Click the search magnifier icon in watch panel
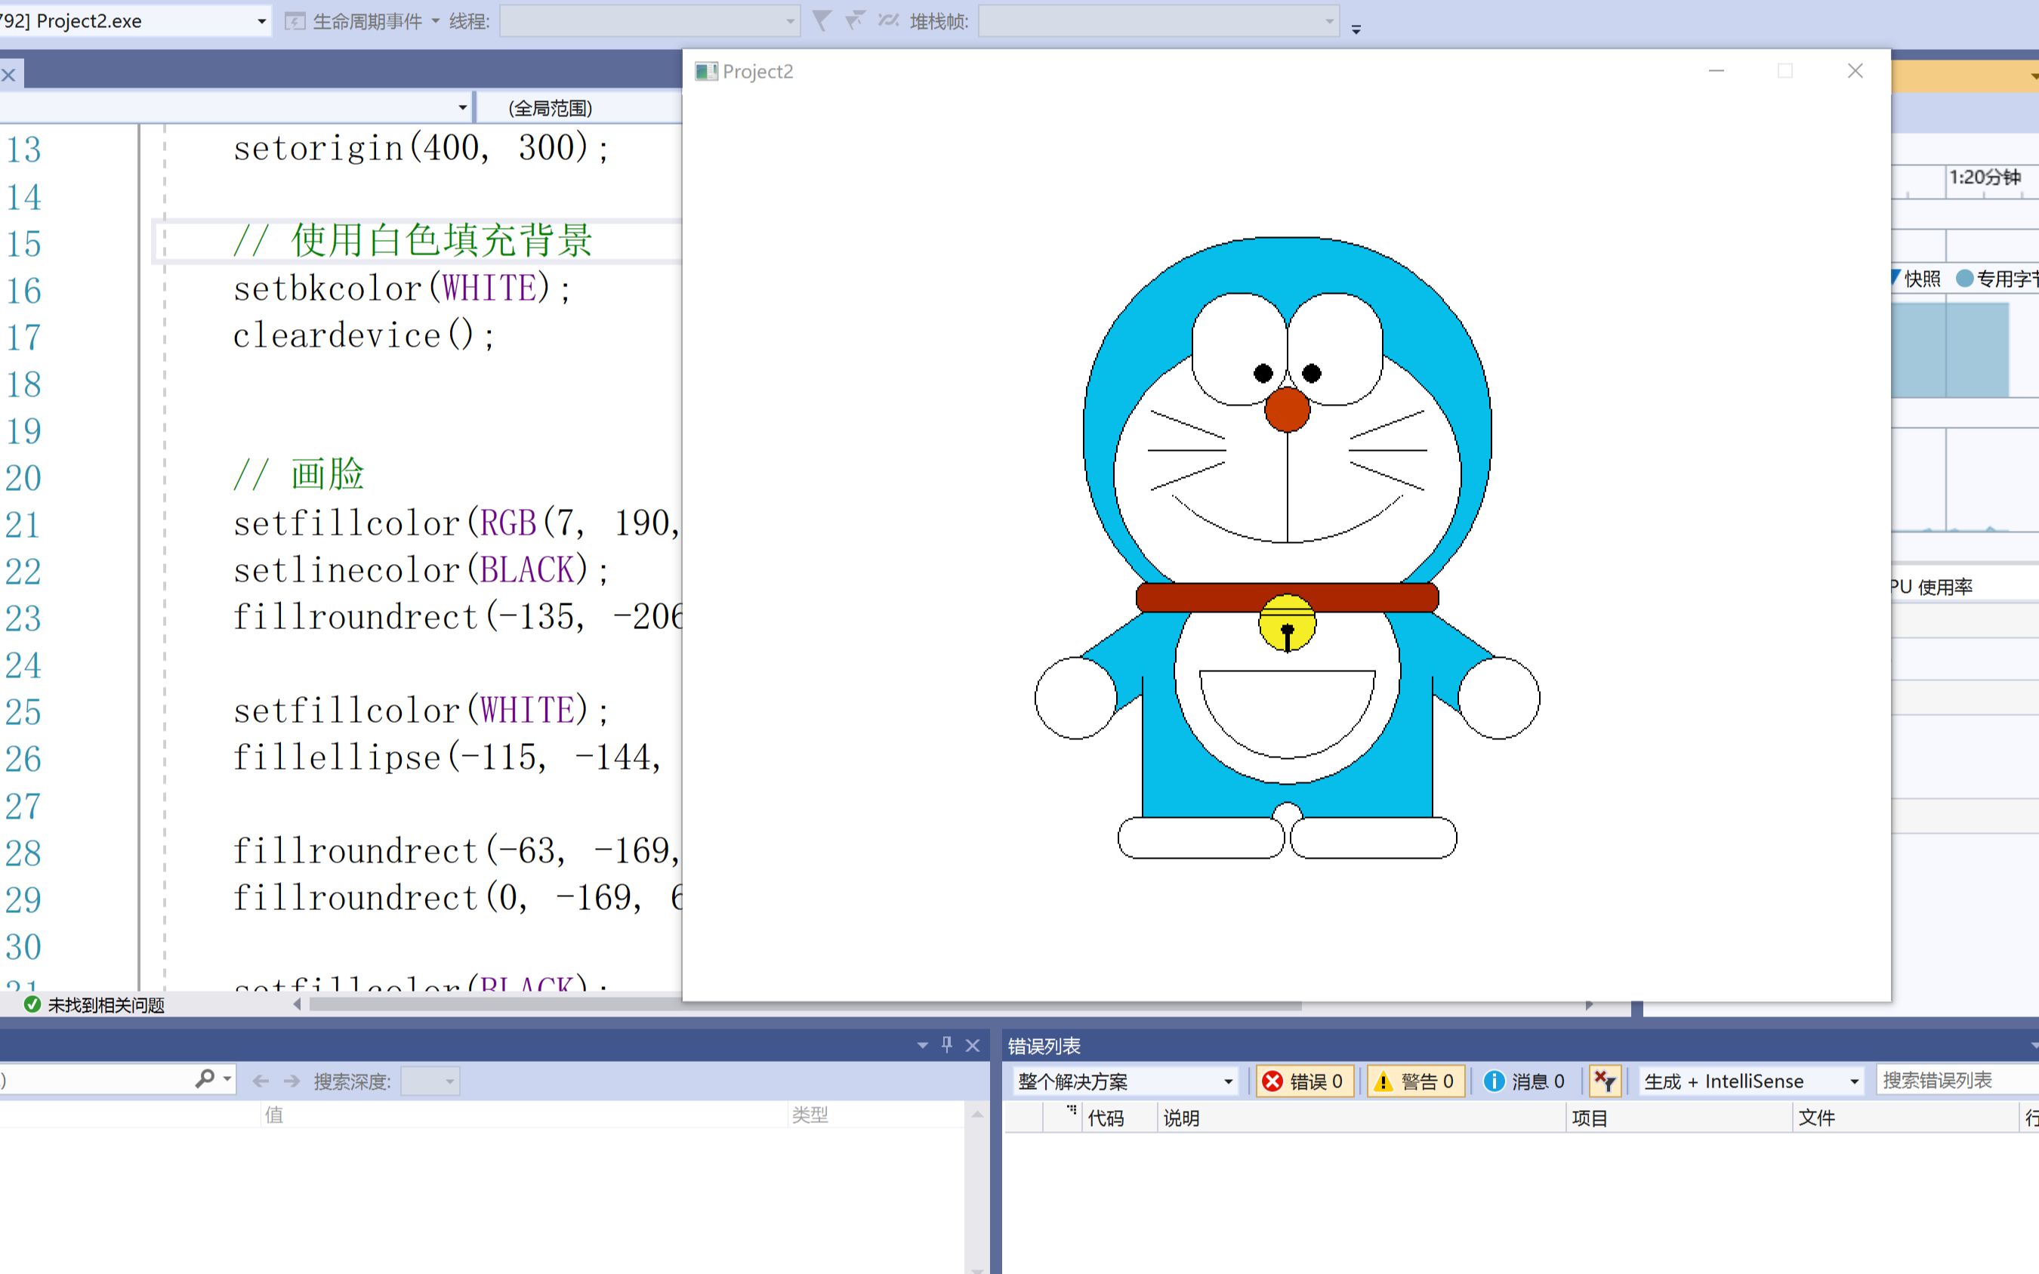Image resolution: width=2039 pixels, height=1274 pixels. point(205,1079)
